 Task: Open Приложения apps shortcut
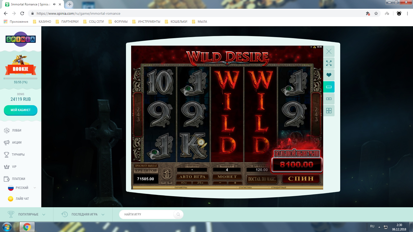[x=16, y=22]
